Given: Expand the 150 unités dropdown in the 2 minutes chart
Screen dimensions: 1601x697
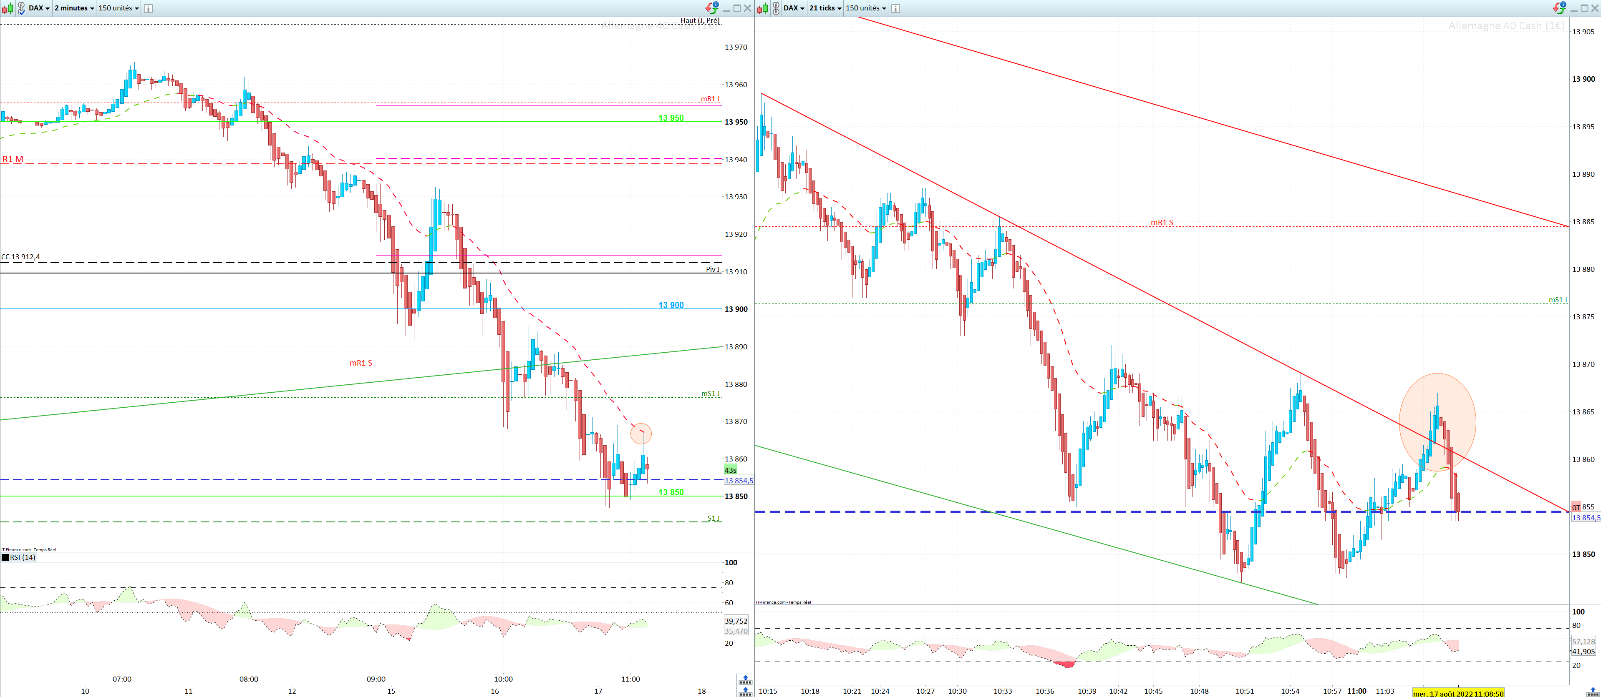Looking at the screenshot, I should [118, 8].
